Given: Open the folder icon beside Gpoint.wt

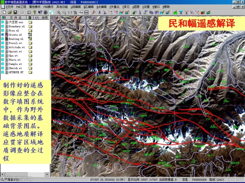Looking at the screenshot, I should [30, 51].
